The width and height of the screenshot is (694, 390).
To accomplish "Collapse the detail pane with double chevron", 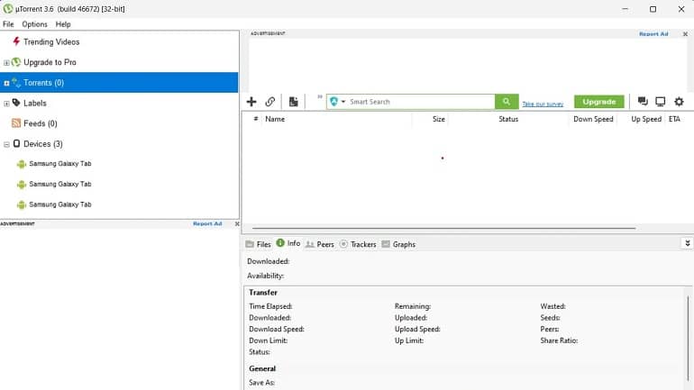I will pyautogui.click(x=688, y=243).
